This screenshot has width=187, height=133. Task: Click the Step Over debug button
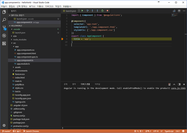(87, 11)
